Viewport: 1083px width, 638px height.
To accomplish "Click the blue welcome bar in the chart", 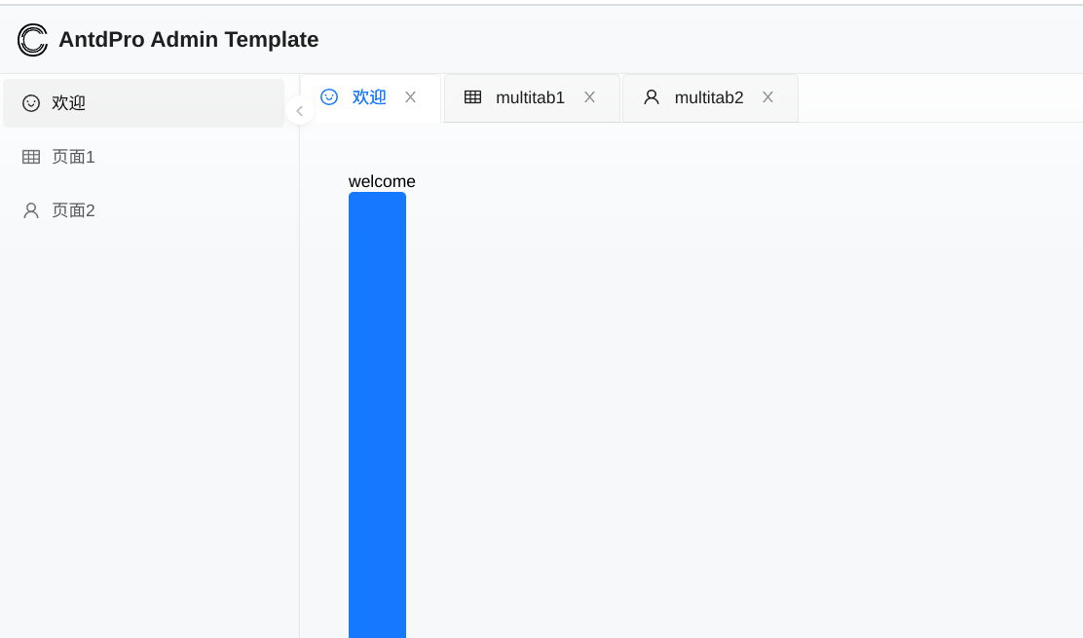I will [x=377, y=409].
